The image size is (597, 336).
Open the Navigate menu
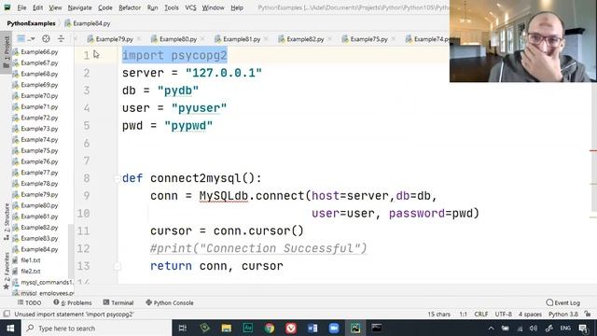tap(79, 7)
